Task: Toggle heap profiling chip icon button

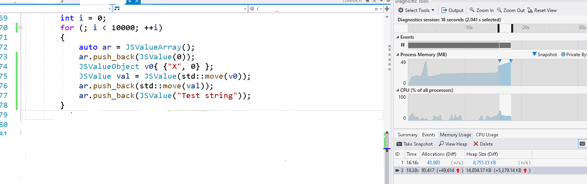Action: (x=582, y=144)
